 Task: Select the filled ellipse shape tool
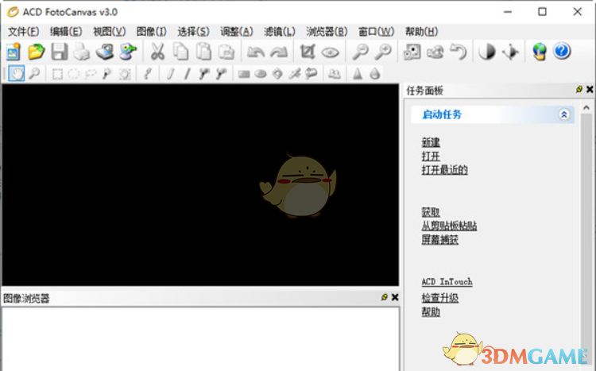pos(261,74)
